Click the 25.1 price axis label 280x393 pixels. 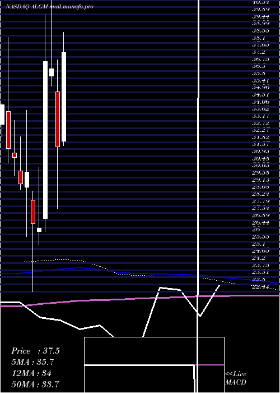pos(259,244)
